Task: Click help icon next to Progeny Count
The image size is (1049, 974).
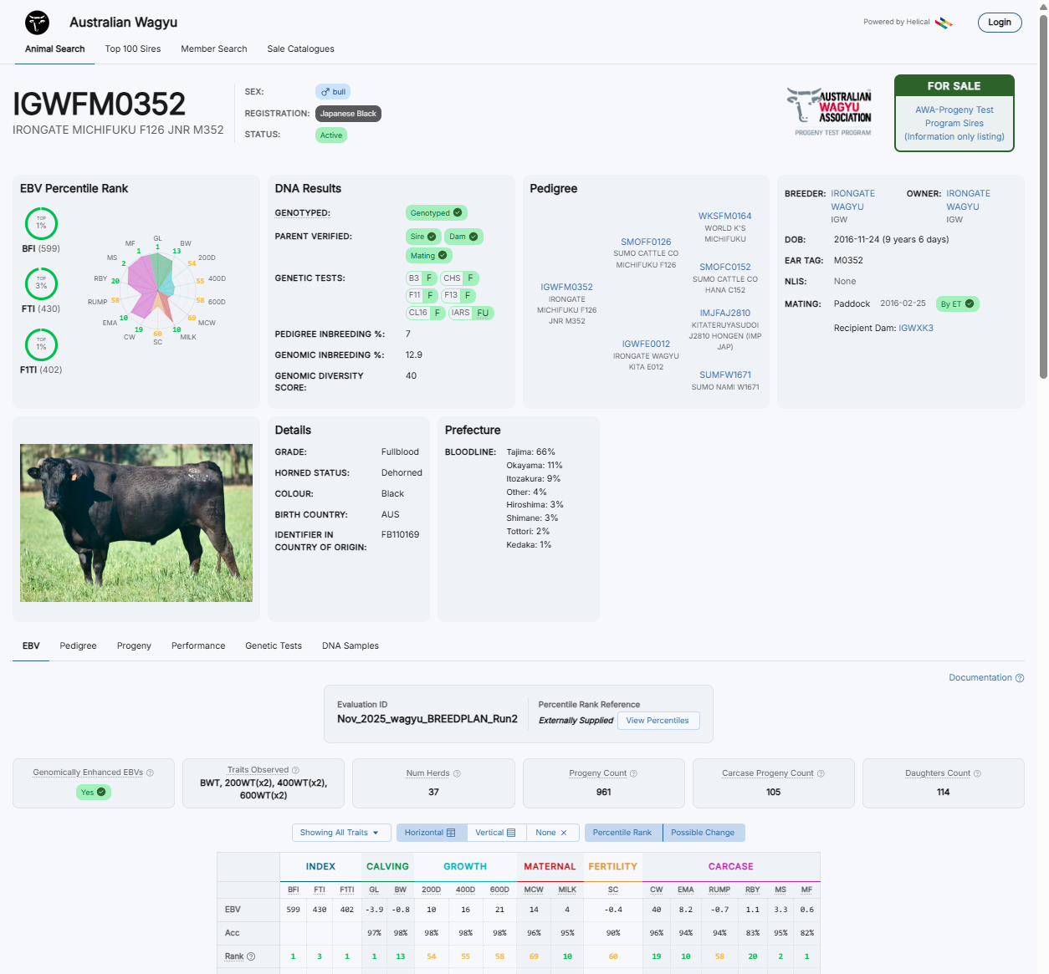Action: pos(633,773)
